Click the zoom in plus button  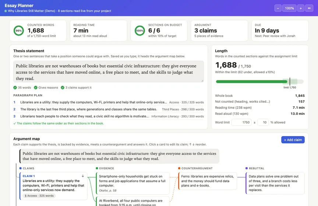[x=301, y=8]
